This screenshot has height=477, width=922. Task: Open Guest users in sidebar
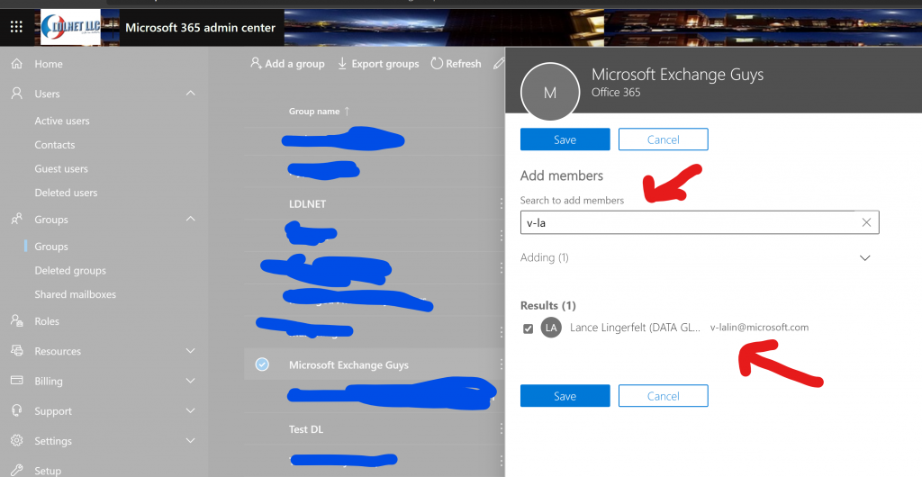(61, 168)
